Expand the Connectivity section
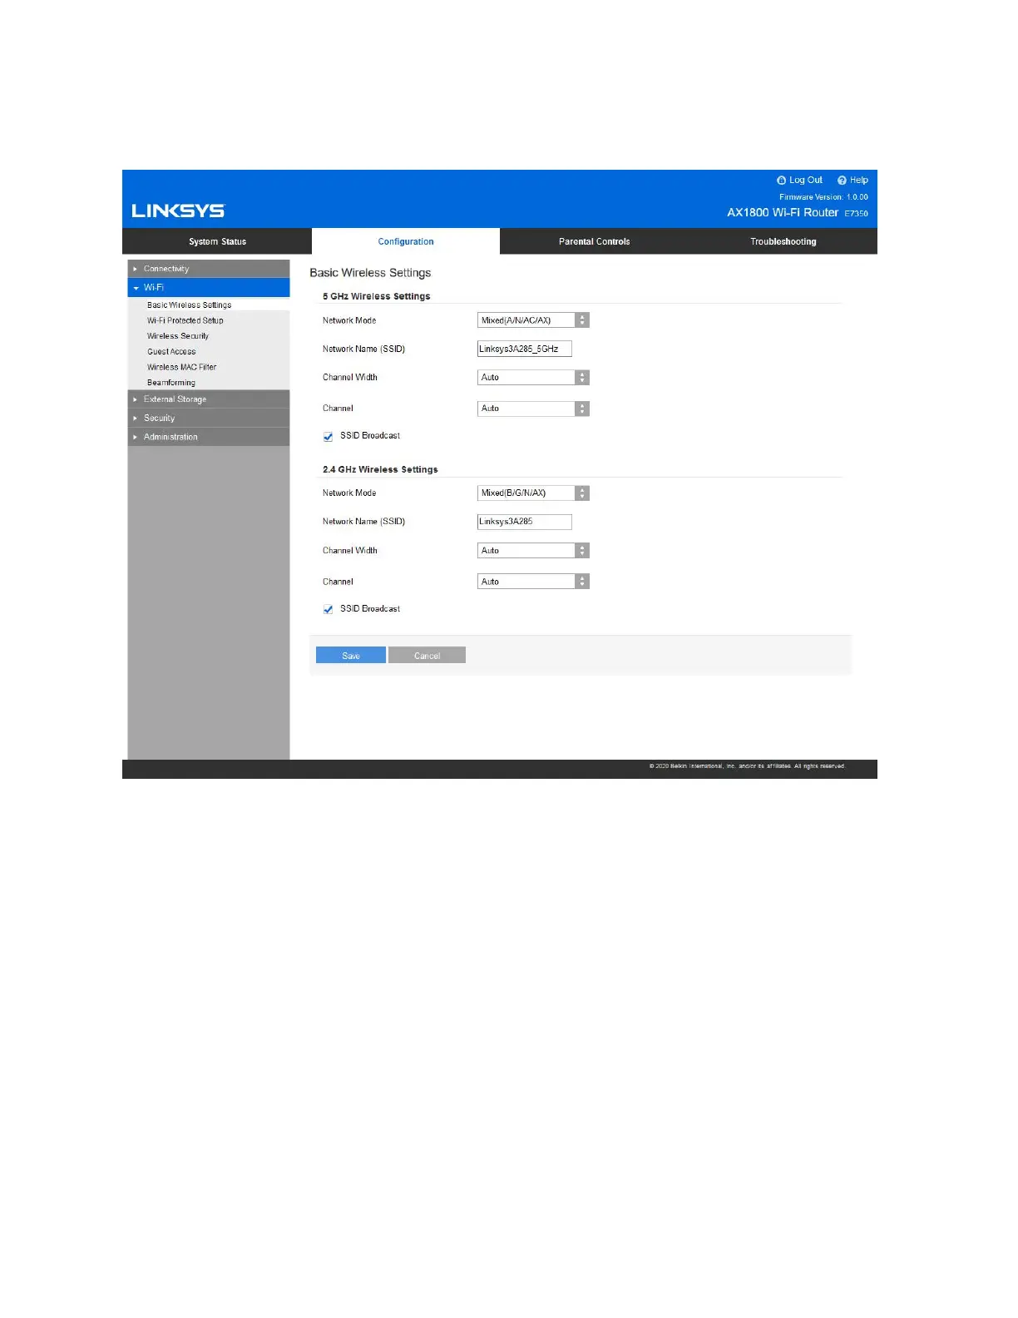The image size is (1018, 1318). point(209,269)
